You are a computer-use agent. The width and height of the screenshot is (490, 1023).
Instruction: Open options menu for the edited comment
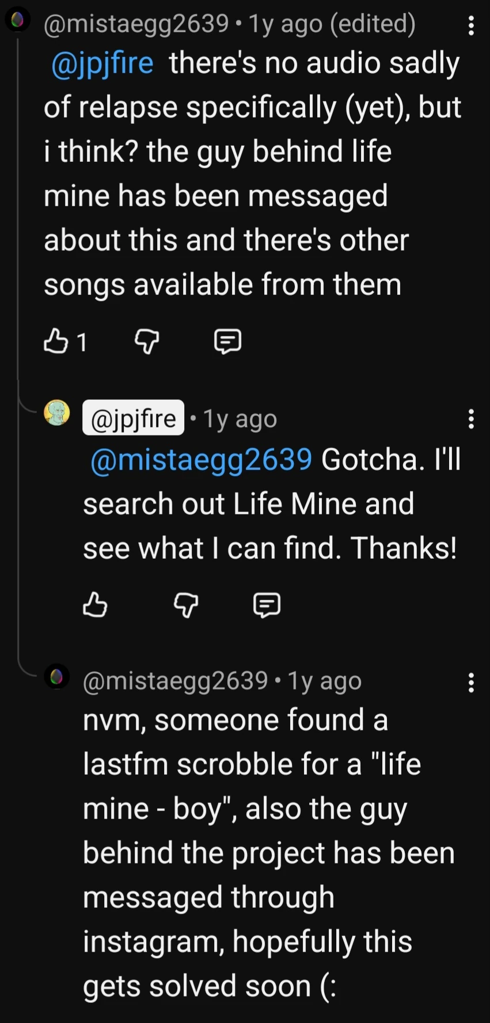[471, 25]
